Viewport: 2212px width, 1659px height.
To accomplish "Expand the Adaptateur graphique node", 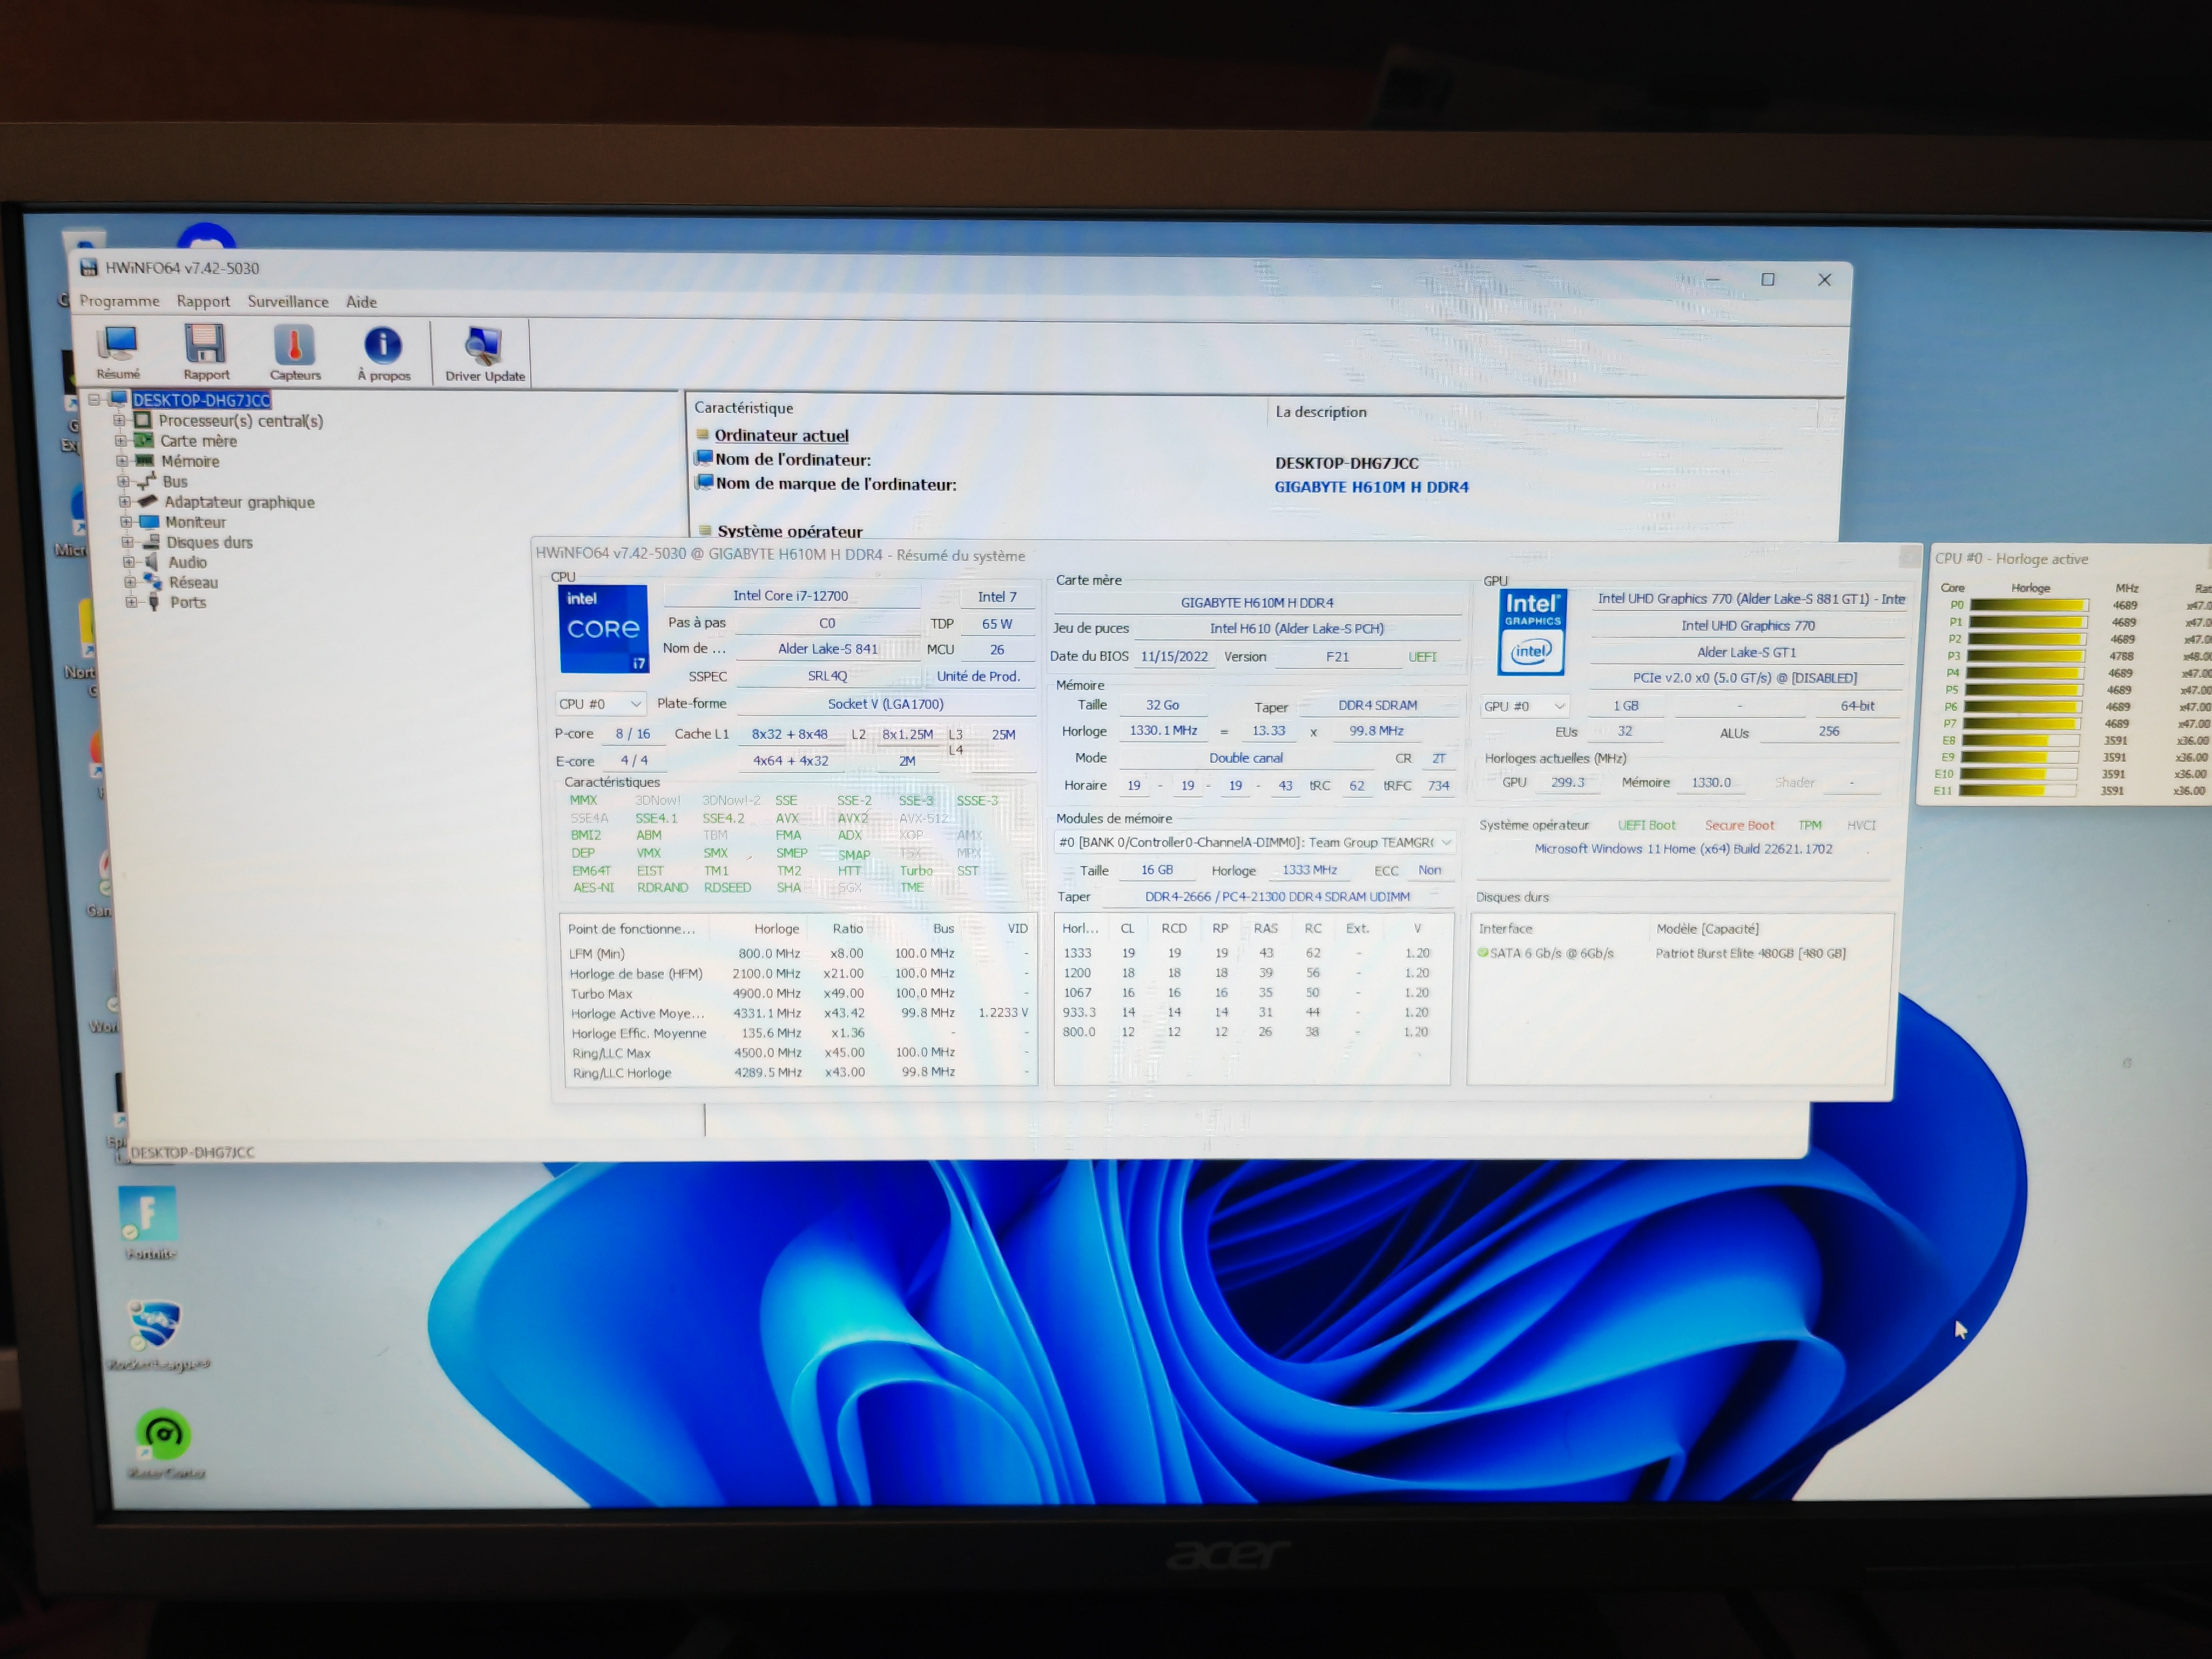I will [124, 501].
